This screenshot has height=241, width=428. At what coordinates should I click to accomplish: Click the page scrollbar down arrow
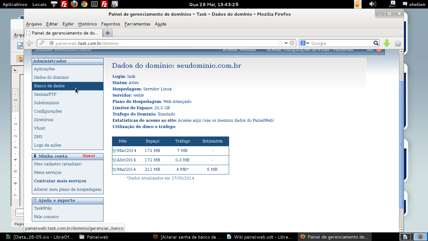401,229
